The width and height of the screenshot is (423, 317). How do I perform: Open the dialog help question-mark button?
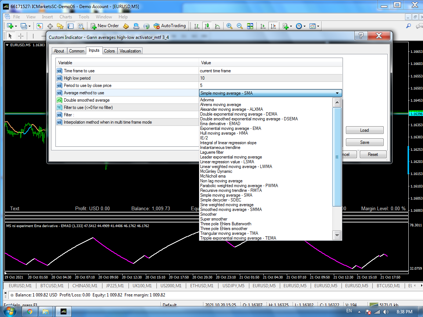(361, 36)
